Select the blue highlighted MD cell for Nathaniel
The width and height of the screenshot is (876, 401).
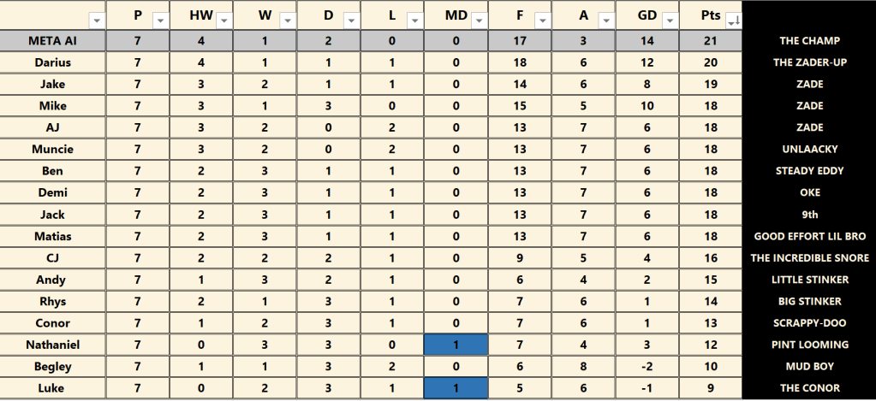[x=456, y=345]
